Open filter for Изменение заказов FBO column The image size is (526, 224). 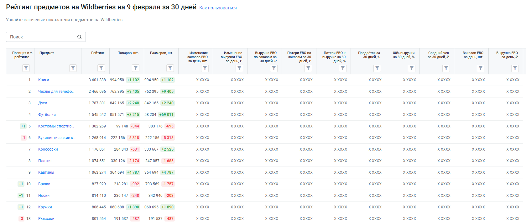(205, 68)
